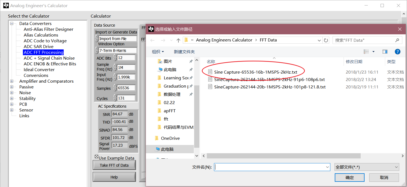
Task: Open the file name history dropdown
Action: click(327, 167)
